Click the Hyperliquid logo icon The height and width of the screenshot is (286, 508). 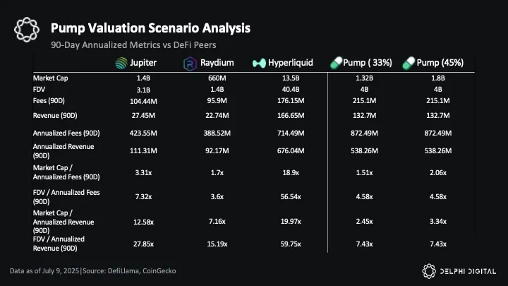[x=258, y=63]
